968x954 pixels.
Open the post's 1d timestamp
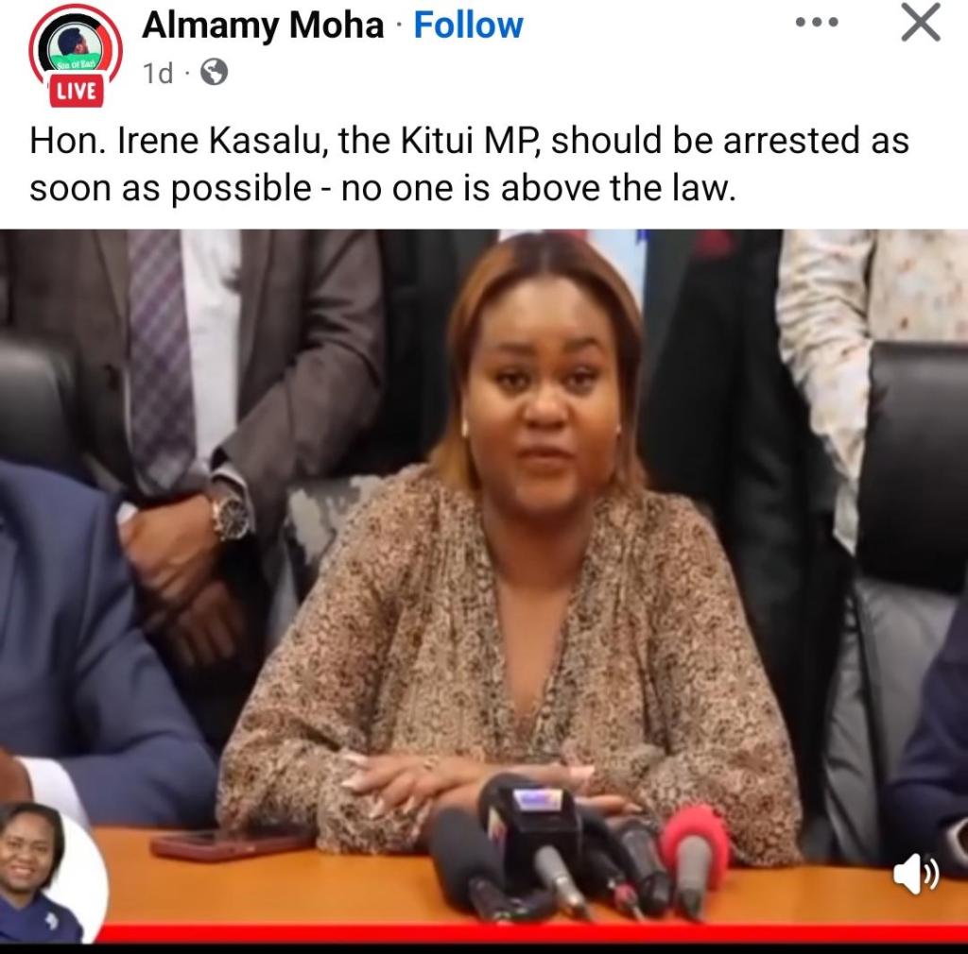pos(158,73)
